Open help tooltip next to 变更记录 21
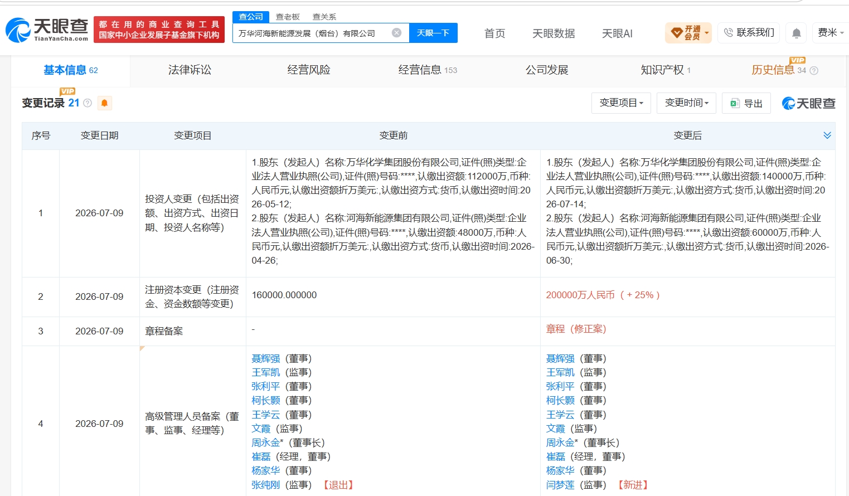This screenshot has height=496, width=849. [x=88, y=103]
